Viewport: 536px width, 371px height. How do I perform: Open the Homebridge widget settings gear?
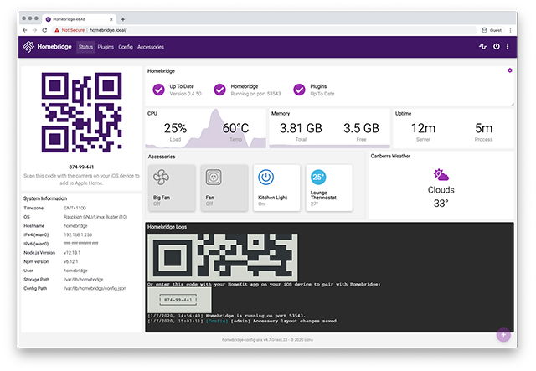pyautogui.click(x=510, y=70)
